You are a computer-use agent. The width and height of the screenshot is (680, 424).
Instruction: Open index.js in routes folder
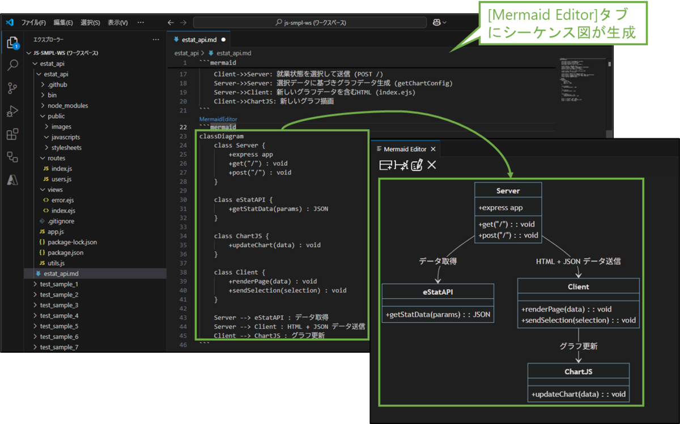94,169
